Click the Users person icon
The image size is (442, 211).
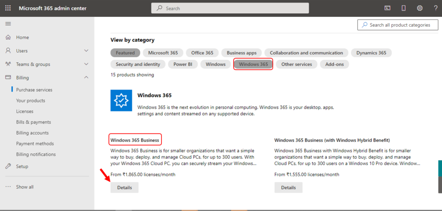(8, 51)
